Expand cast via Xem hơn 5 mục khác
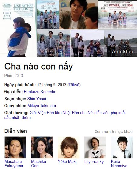The width and height of the screenshot is (137, 169). point(114,131)
